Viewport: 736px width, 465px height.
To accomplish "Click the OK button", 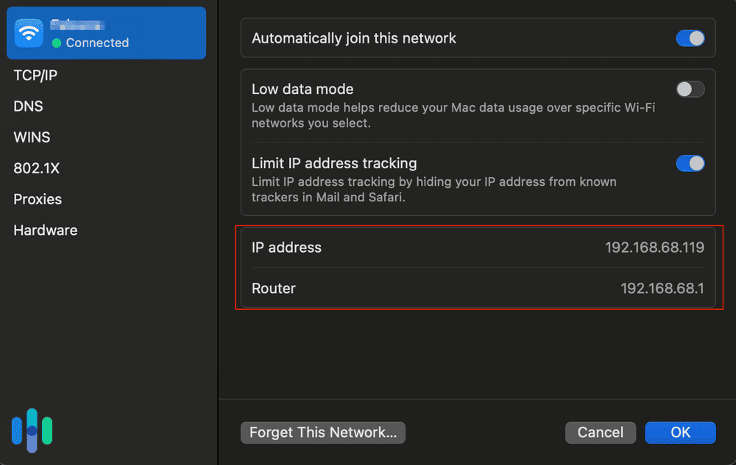I will tap(680, 433).
